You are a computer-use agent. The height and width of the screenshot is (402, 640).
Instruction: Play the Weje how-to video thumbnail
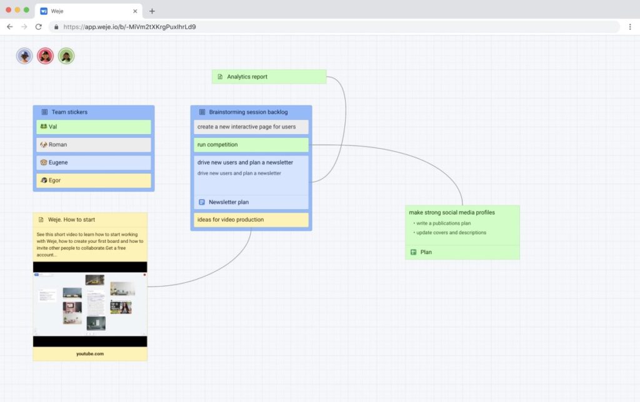tap(90, 304)
